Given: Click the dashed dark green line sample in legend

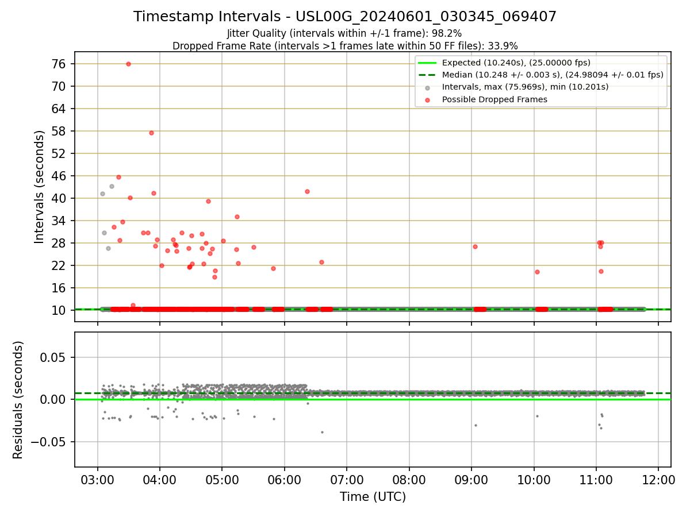Looking at the screenshot, I should click(x=427, y=75).
